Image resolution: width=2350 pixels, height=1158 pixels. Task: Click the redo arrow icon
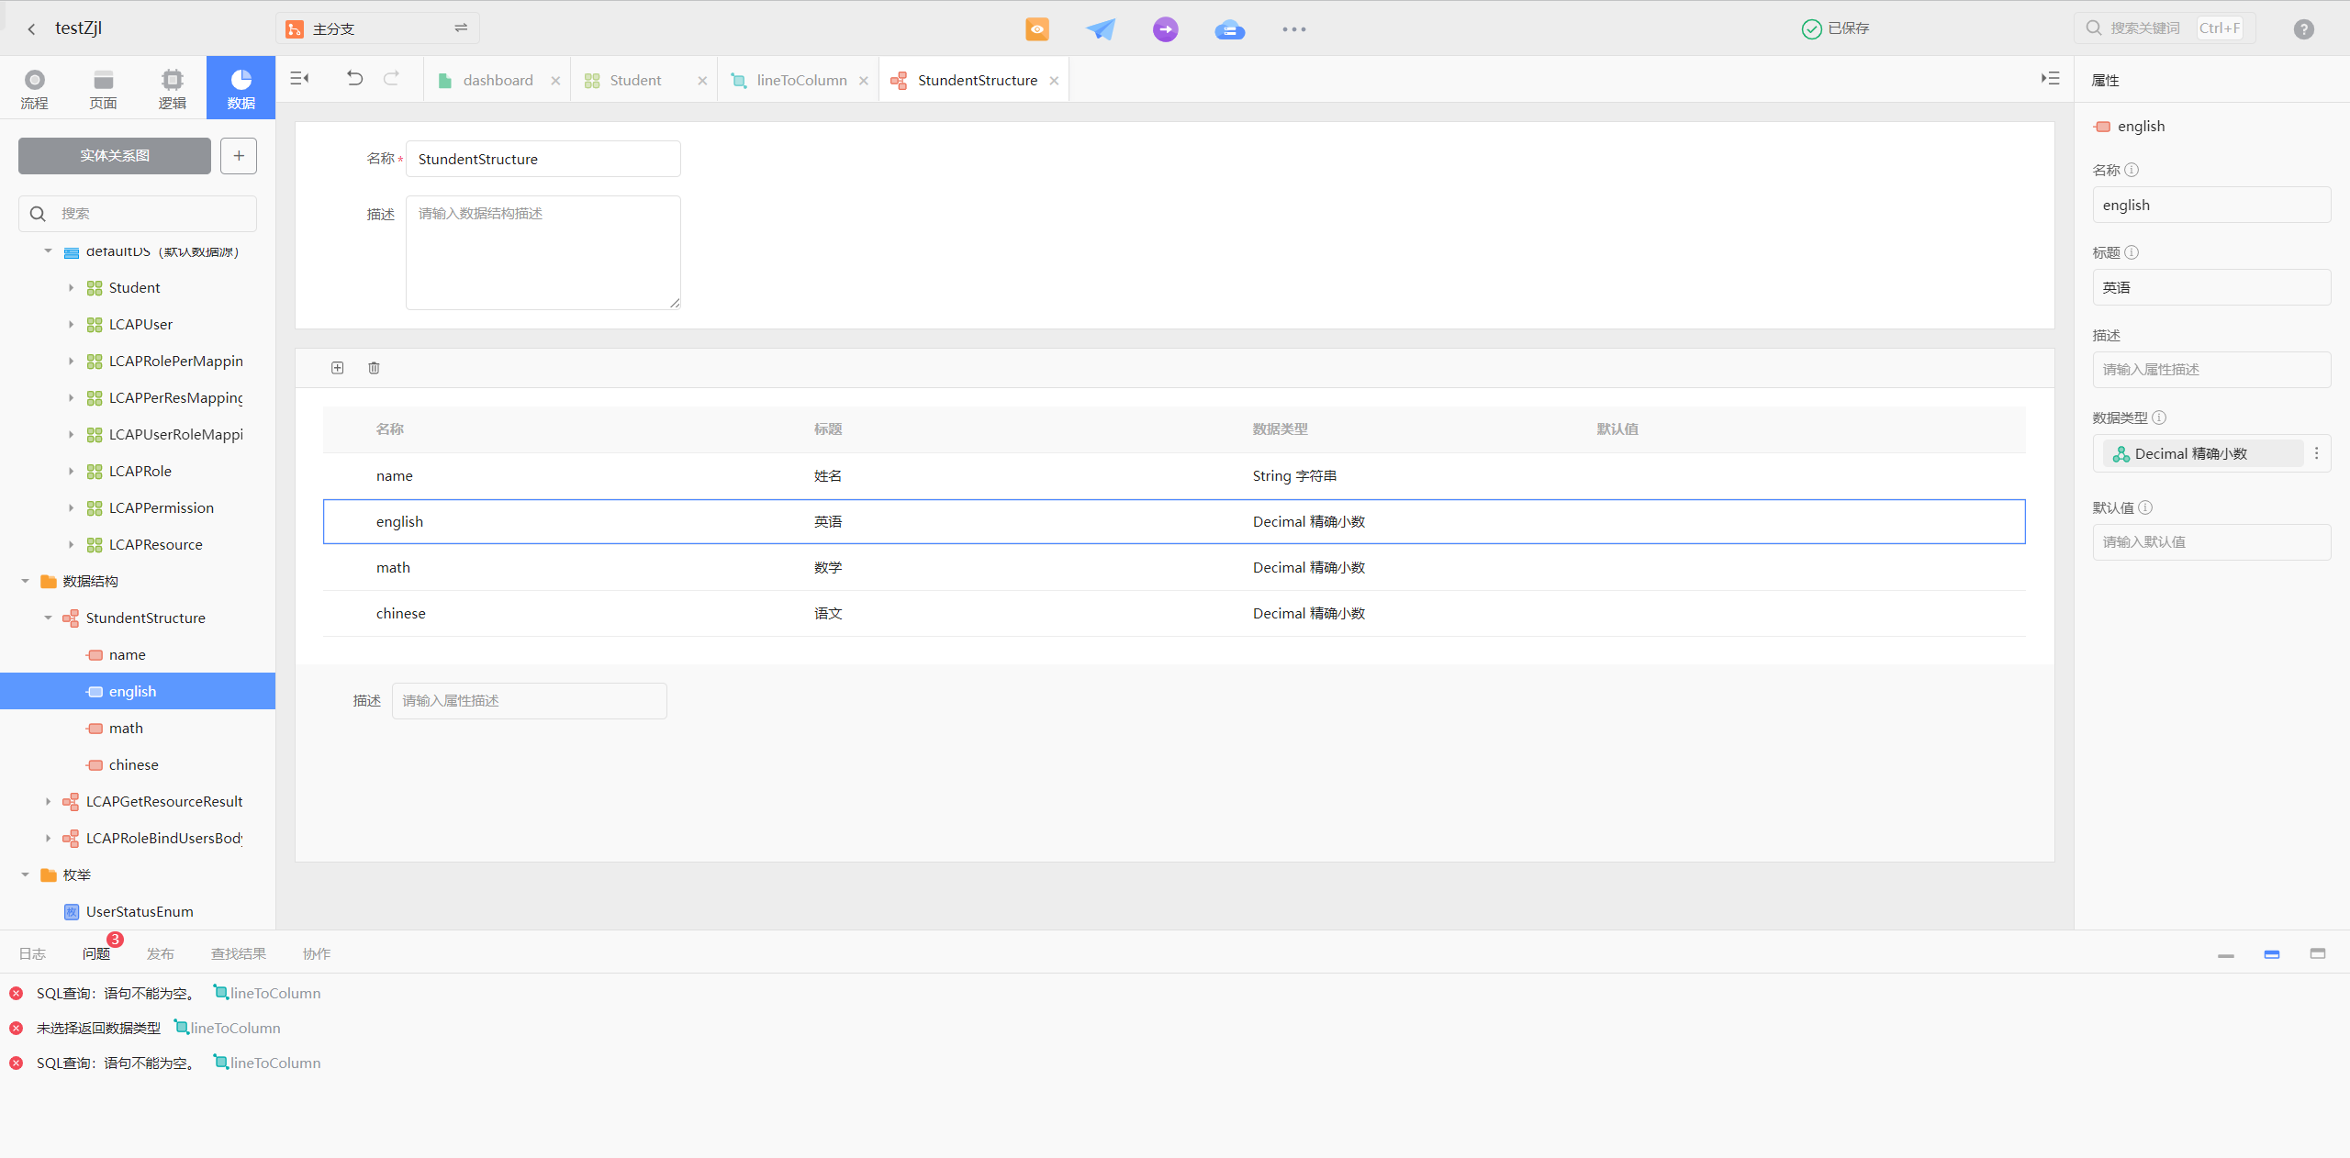(x=391, y=79)
